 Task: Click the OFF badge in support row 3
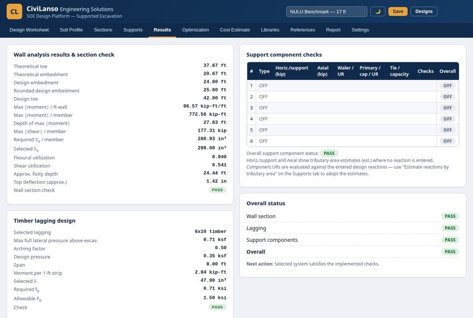coord(448,108)
